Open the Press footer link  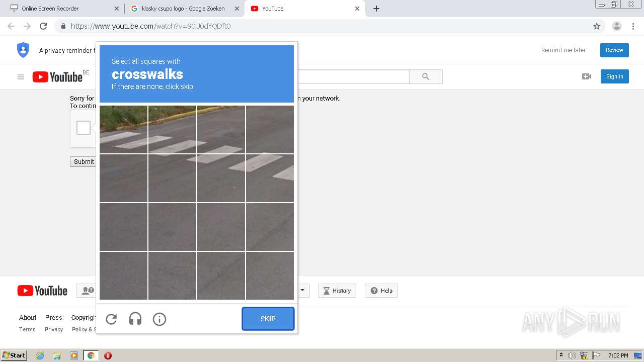pyautogui.click(x=54, y=317)
